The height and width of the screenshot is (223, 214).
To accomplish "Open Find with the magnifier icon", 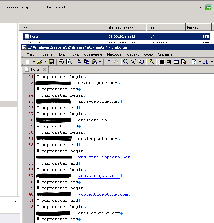I will click(126, 62).
